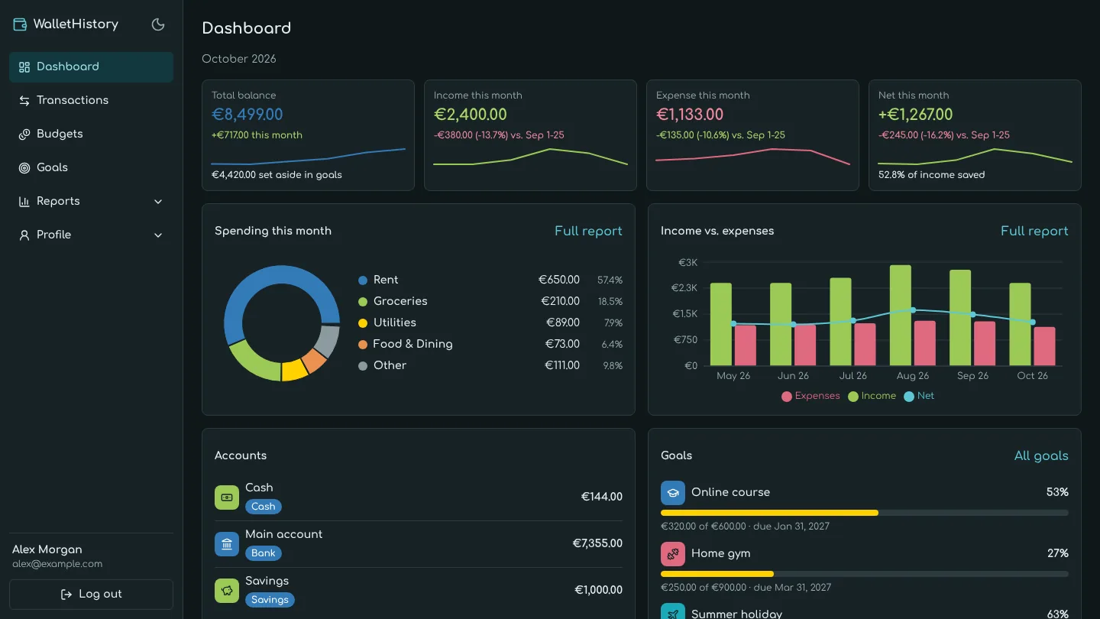Click the Dashboard grid icon in the sidebar
The image size is (1100, 619).
coord(24,67)
